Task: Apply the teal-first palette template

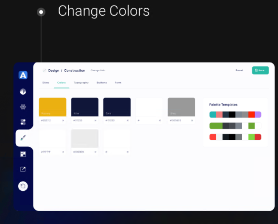Action: coord(235,114)
